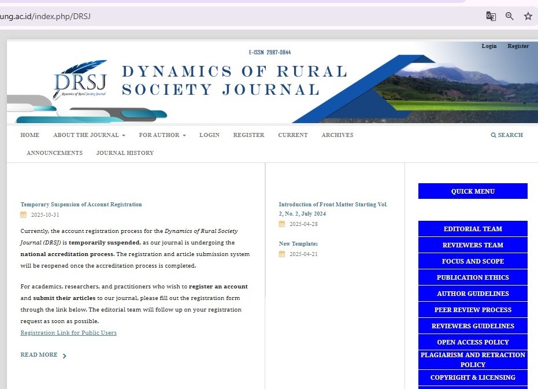Expand the FOR AUTHOR dropdown menu
The height and width of the screenshot is (389, 538).
tap(162, 135)
